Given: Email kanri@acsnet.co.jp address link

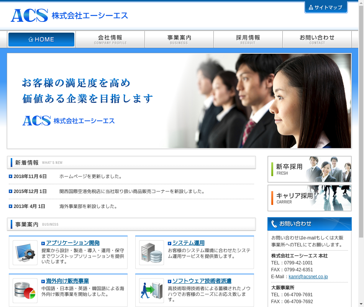Looking at the screenshot, I should pyautogui.click(x=308, y=277).
